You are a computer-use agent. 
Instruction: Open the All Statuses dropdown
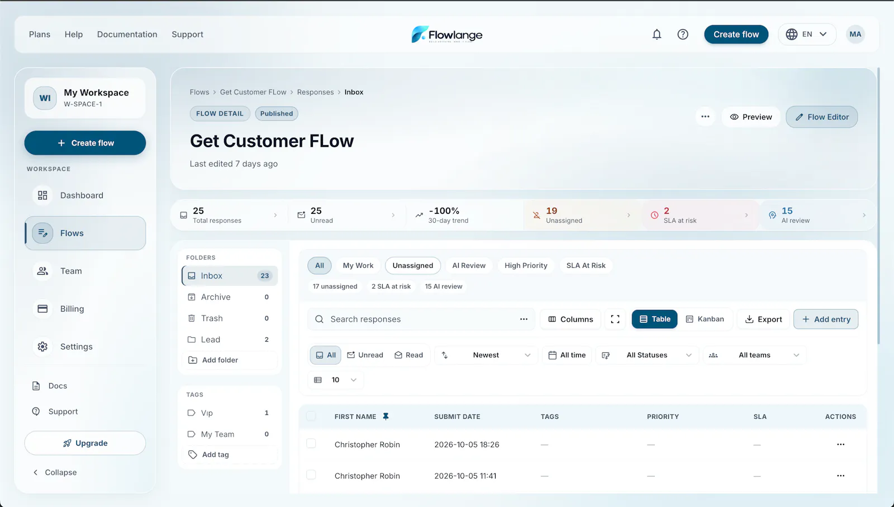click(x=647, y=355)
